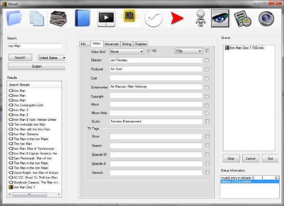Viewport: 284px width, 206px height.
Task: Open the 720p resolution dropdown
Action: click(x=188, y=51)
